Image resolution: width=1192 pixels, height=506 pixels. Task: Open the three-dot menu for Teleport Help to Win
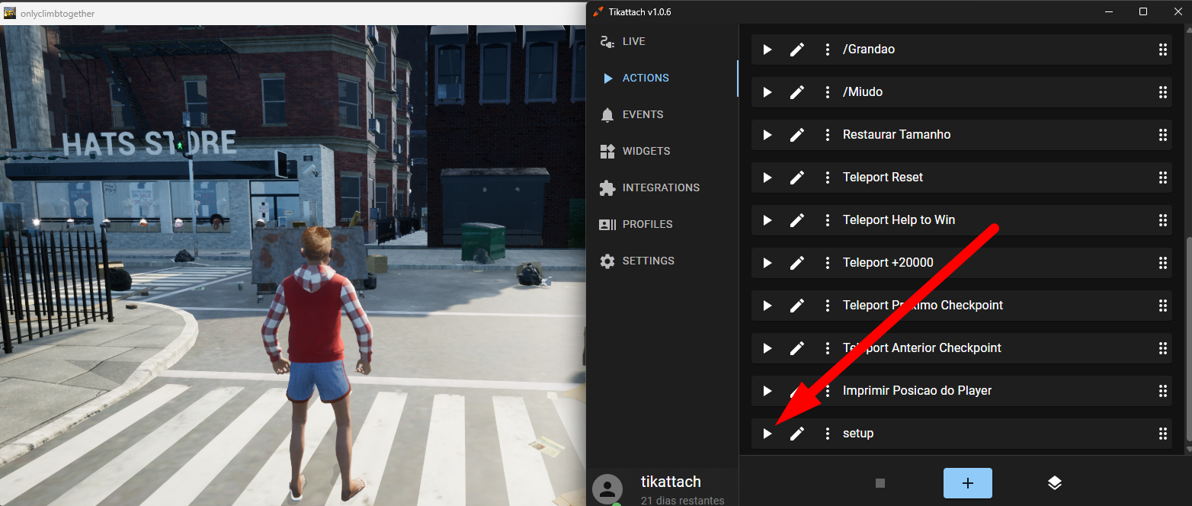(x=828, y=220)
